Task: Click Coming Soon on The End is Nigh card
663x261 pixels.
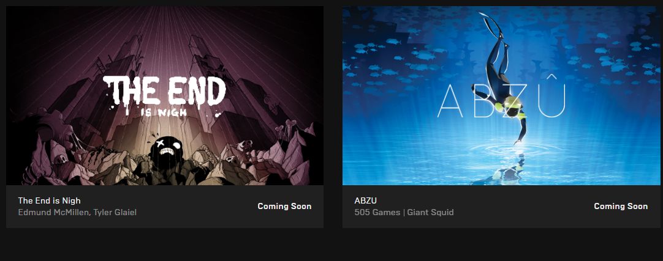Action: coord(284,206)
